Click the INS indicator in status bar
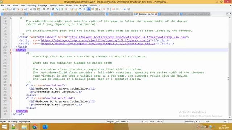Viewport: 232px width, 130px height. pyautogui.click(x=225, y=122)
